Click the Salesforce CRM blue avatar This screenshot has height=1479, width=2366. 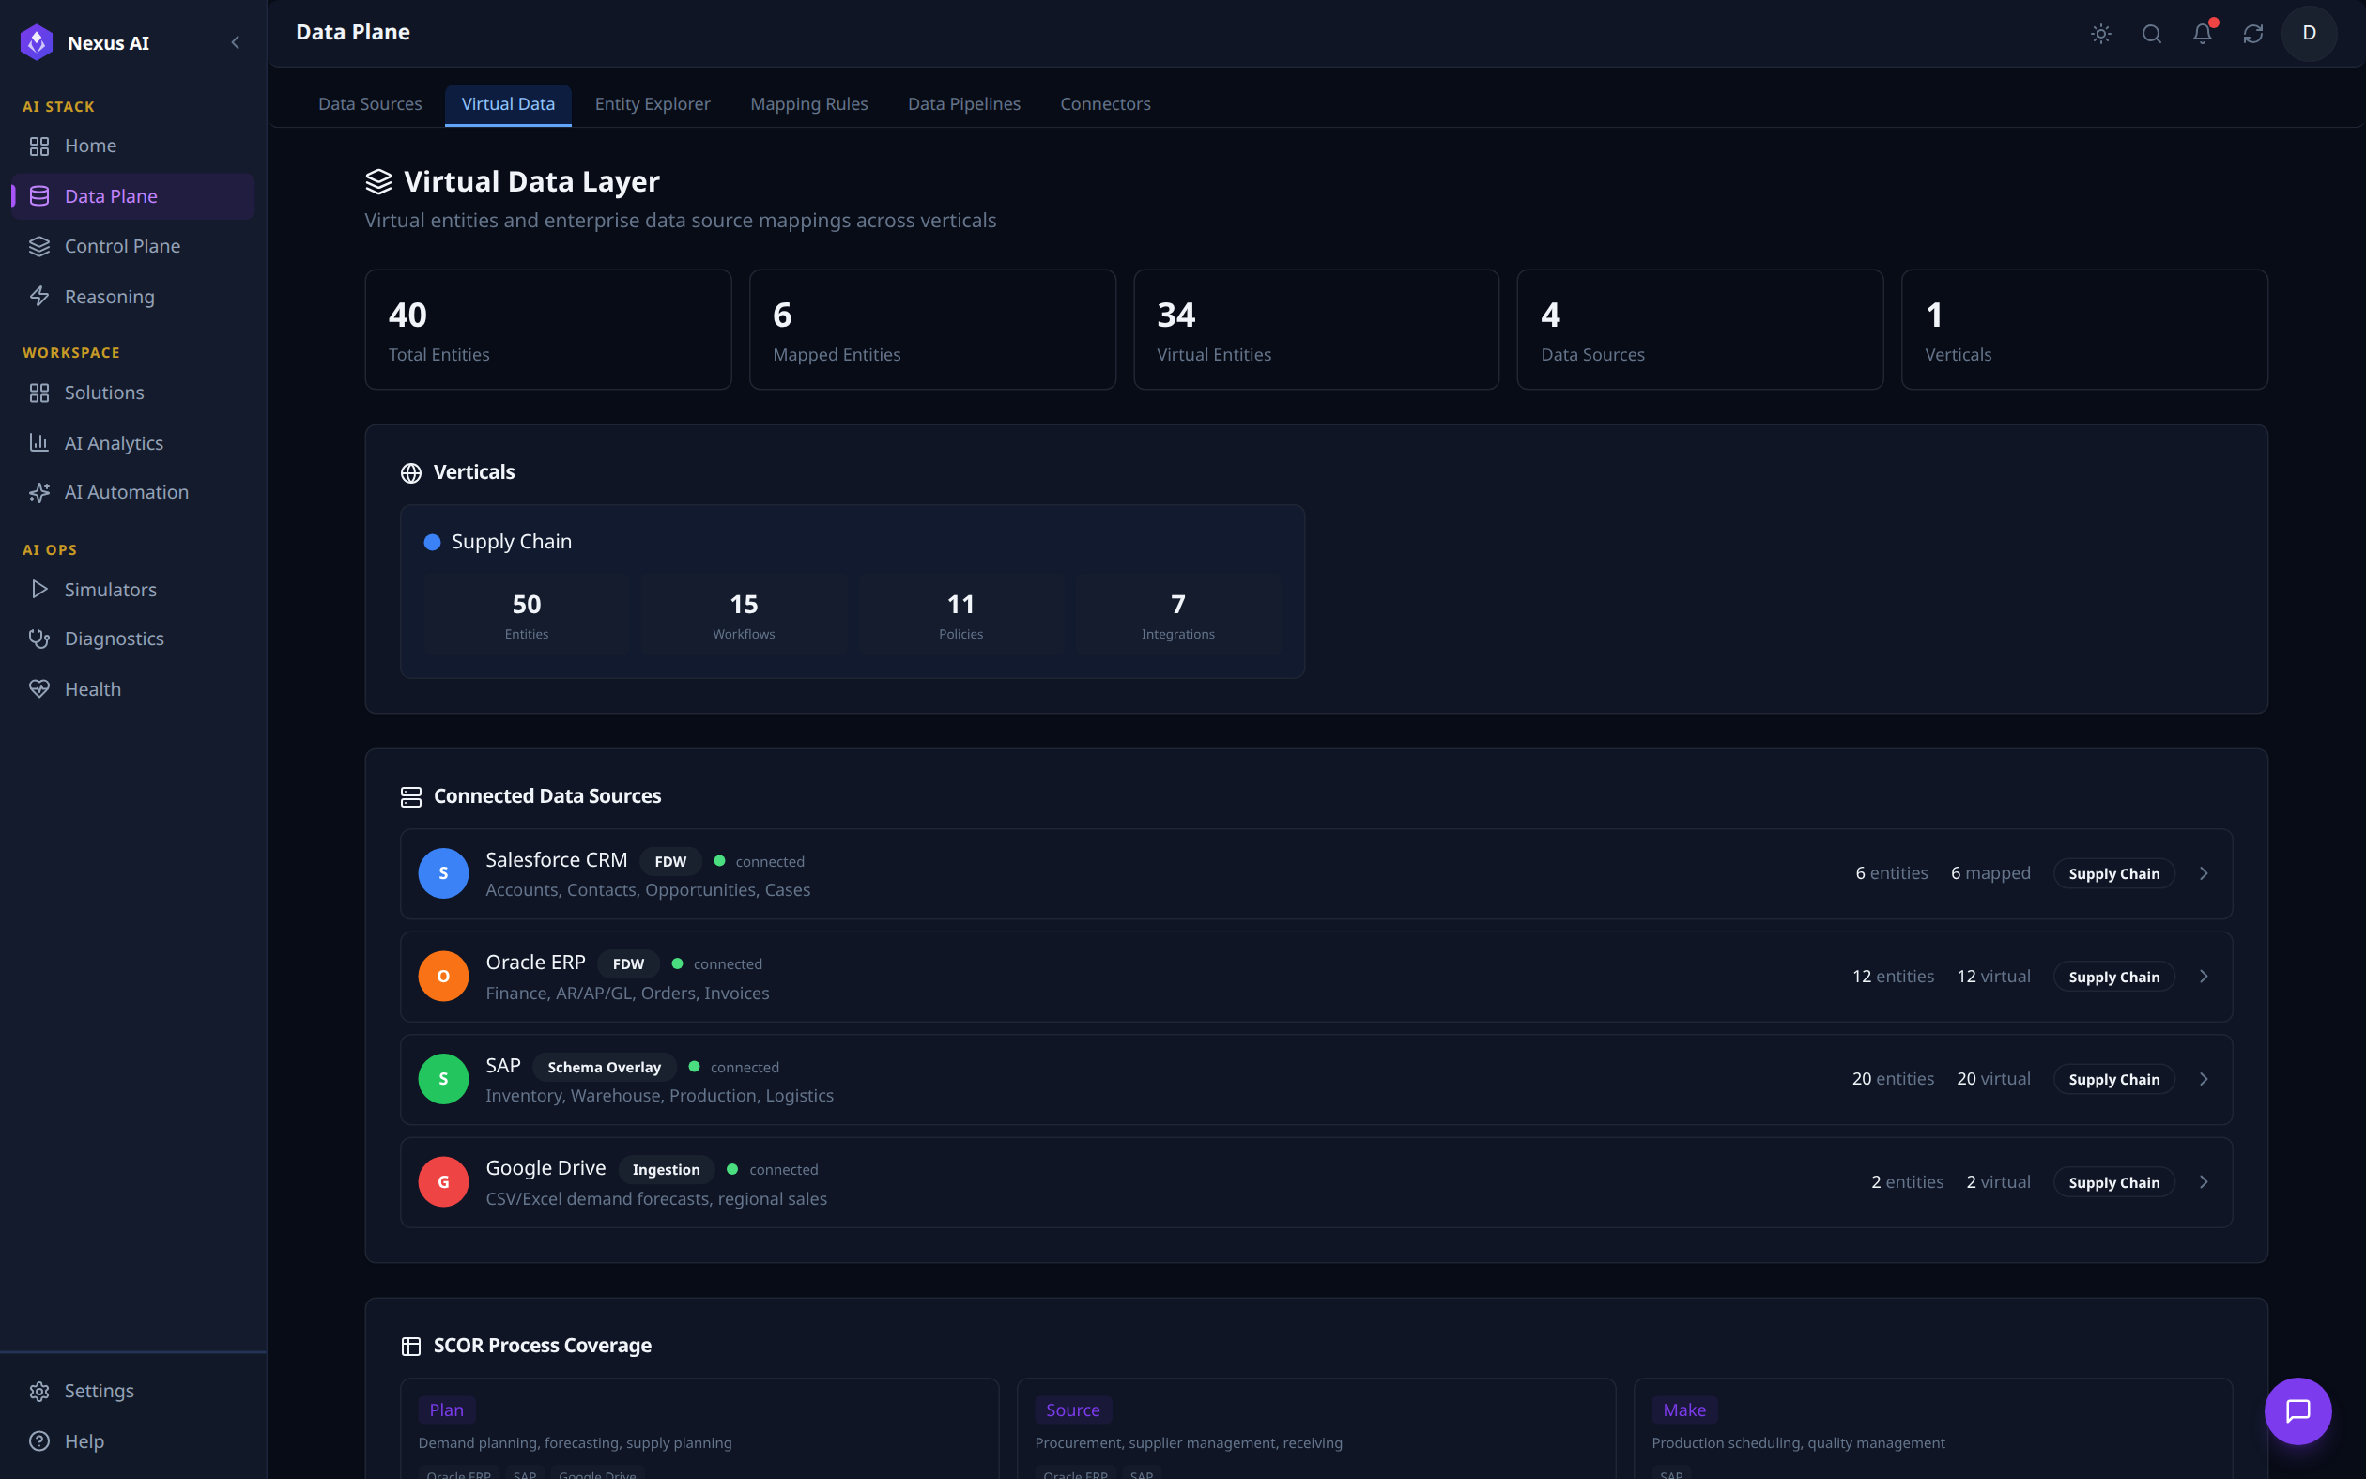tap(444, 873)
